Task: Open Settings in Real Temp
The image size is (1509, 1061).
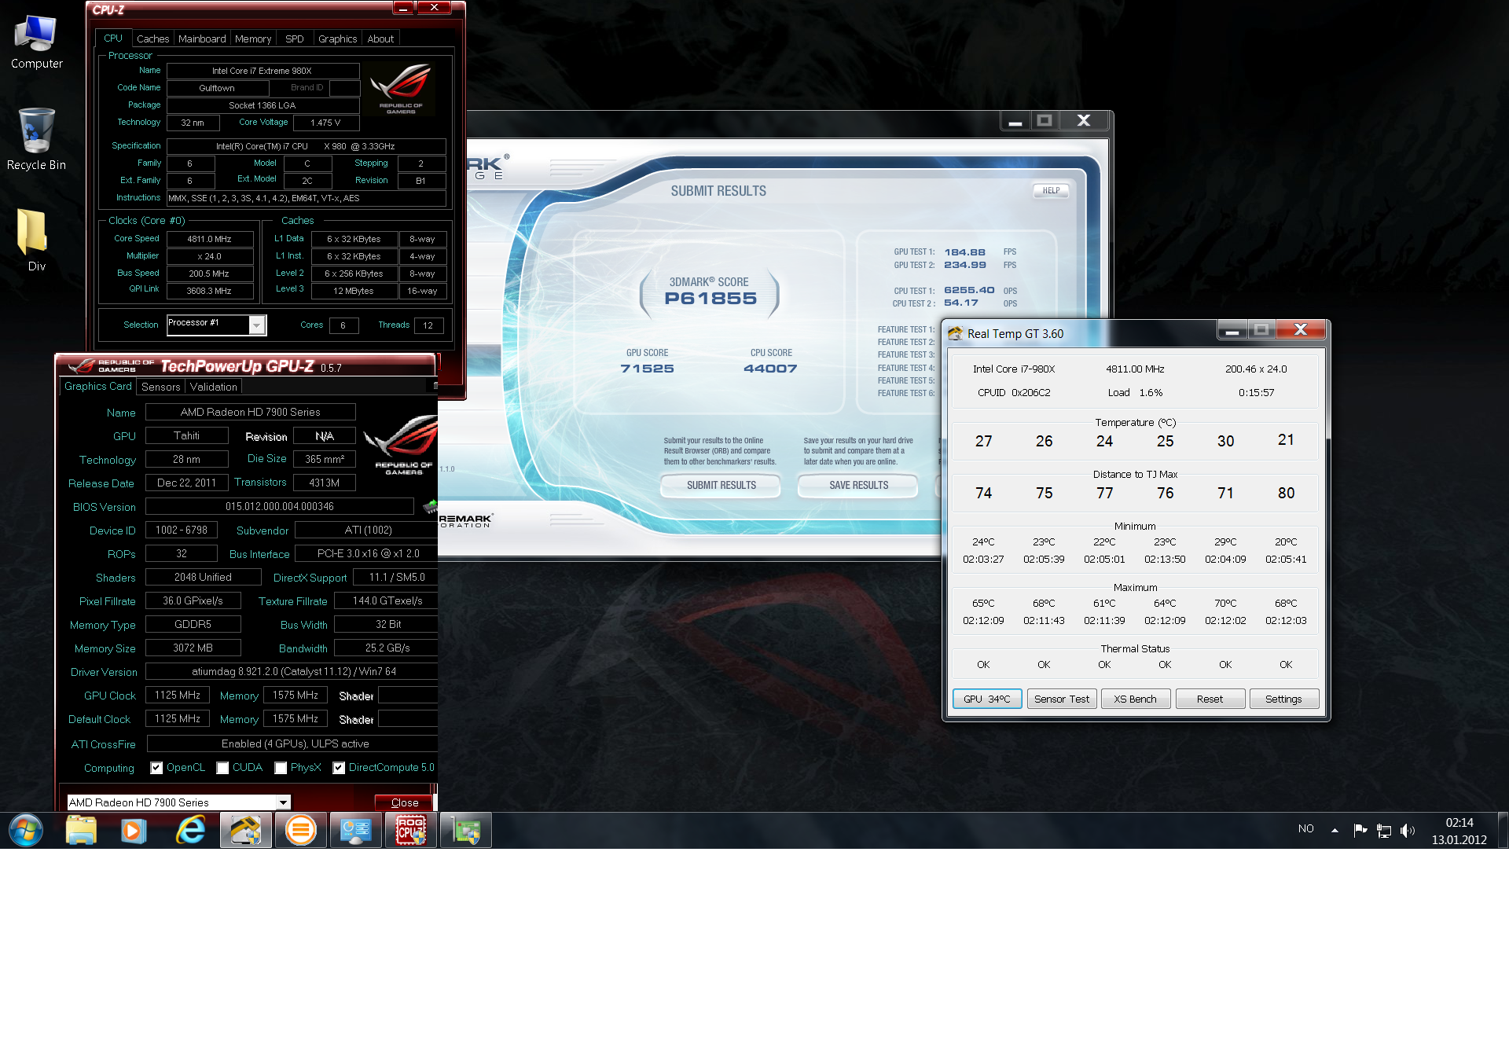Action: 1284,699
